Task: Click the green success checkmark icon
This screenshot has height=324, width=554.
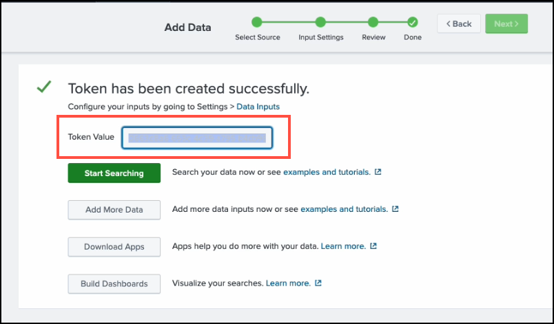Action: point(44,87)
